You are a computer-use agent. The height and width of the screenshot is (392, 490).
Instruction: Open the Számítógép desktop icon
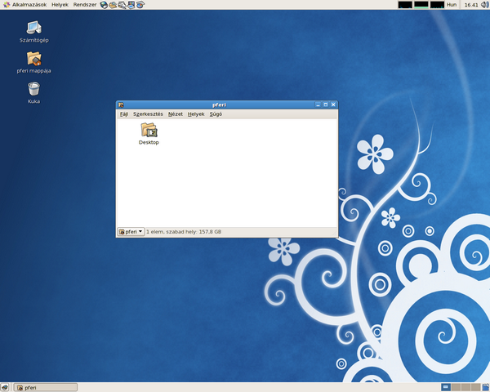pyautogui.click(x=33, y=28)
